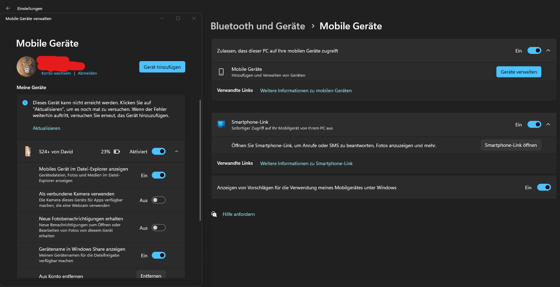560x287 pixels.
Task: Disable the S24+ von David Aktiviert toggle
Action: pos(159,151)
